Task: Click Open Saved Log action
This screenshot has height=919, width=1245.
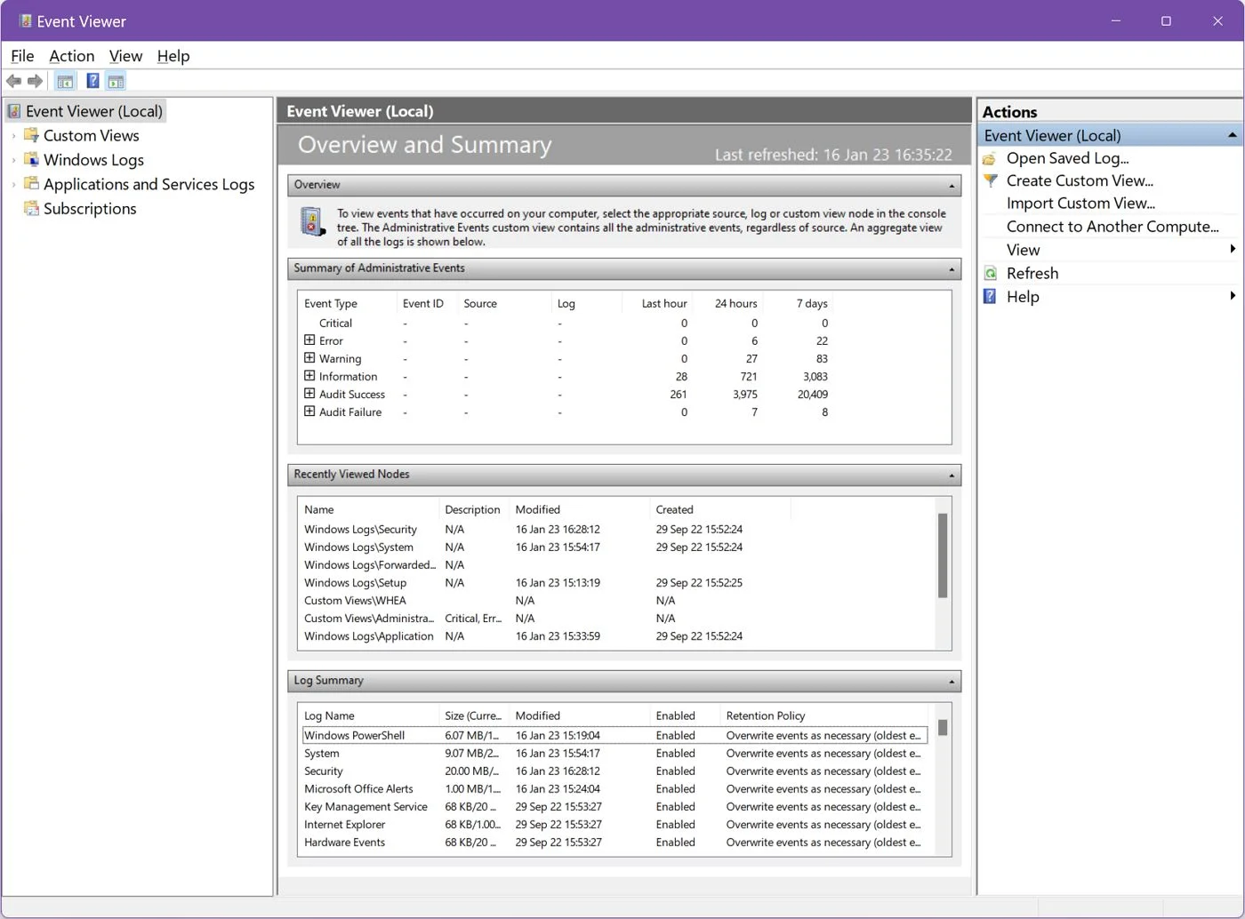Action: pyautogui.click(x=1067, y=158)
